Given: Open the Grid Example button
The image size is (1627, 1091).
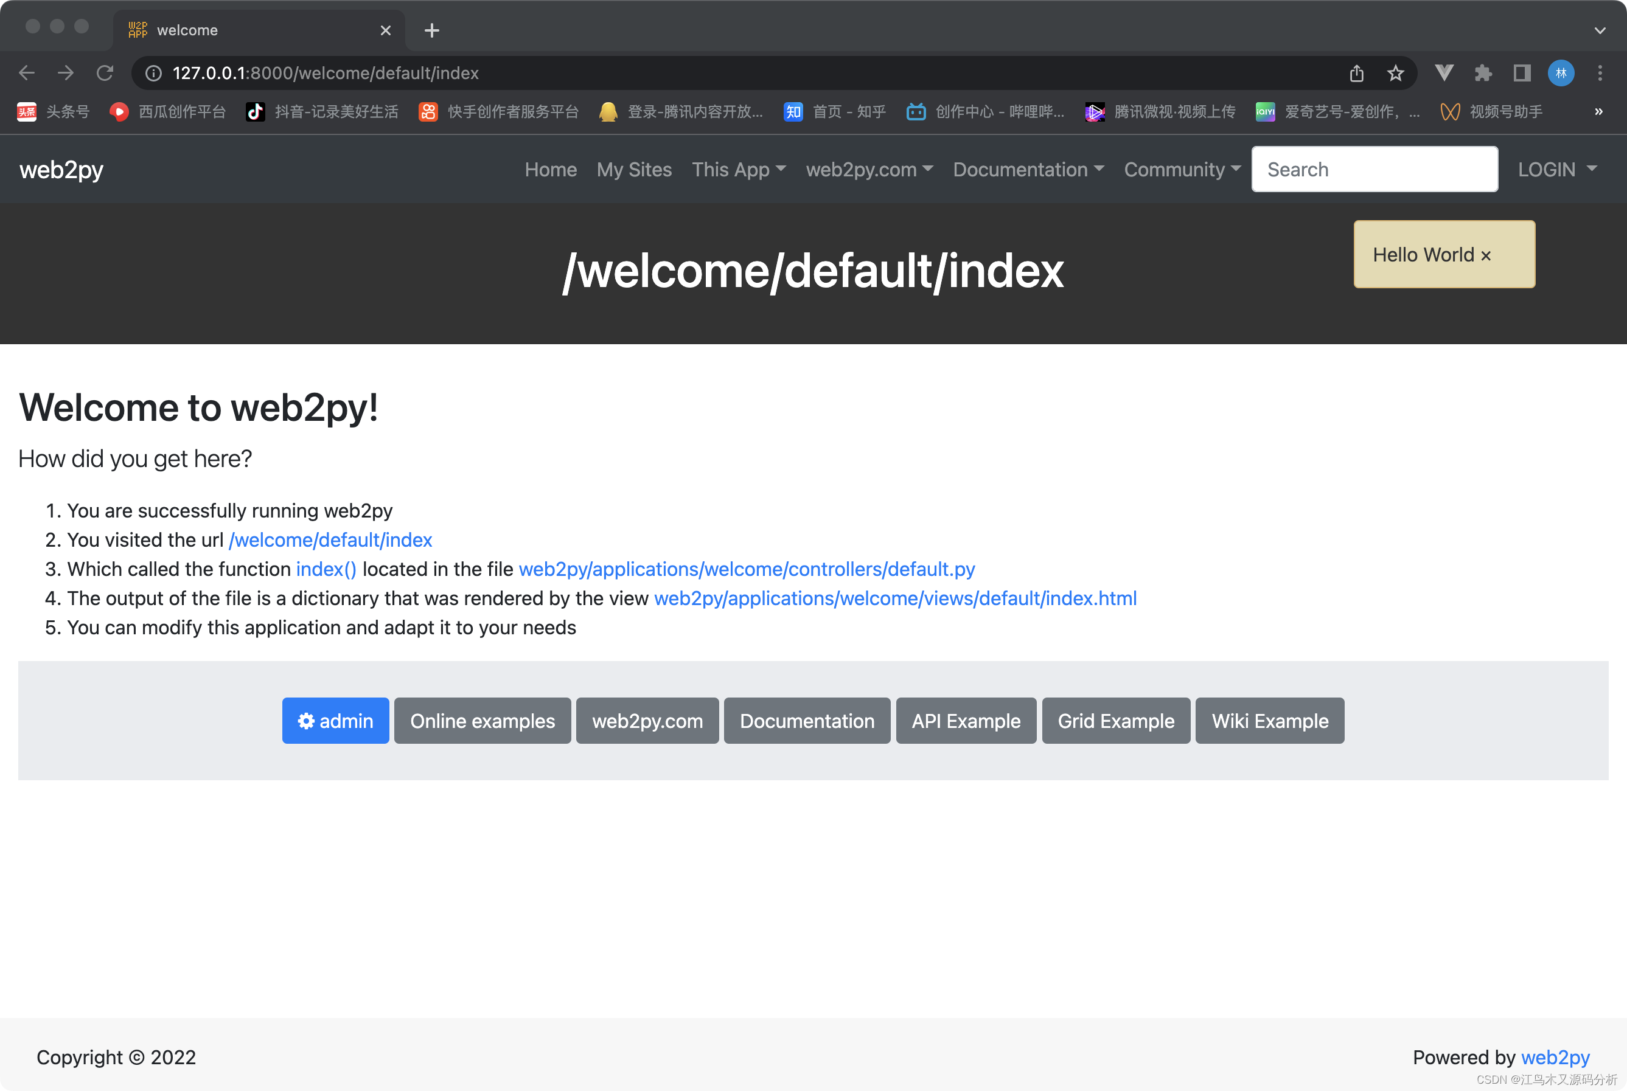Looking at the screenshot, I should tap(1115, 721).
